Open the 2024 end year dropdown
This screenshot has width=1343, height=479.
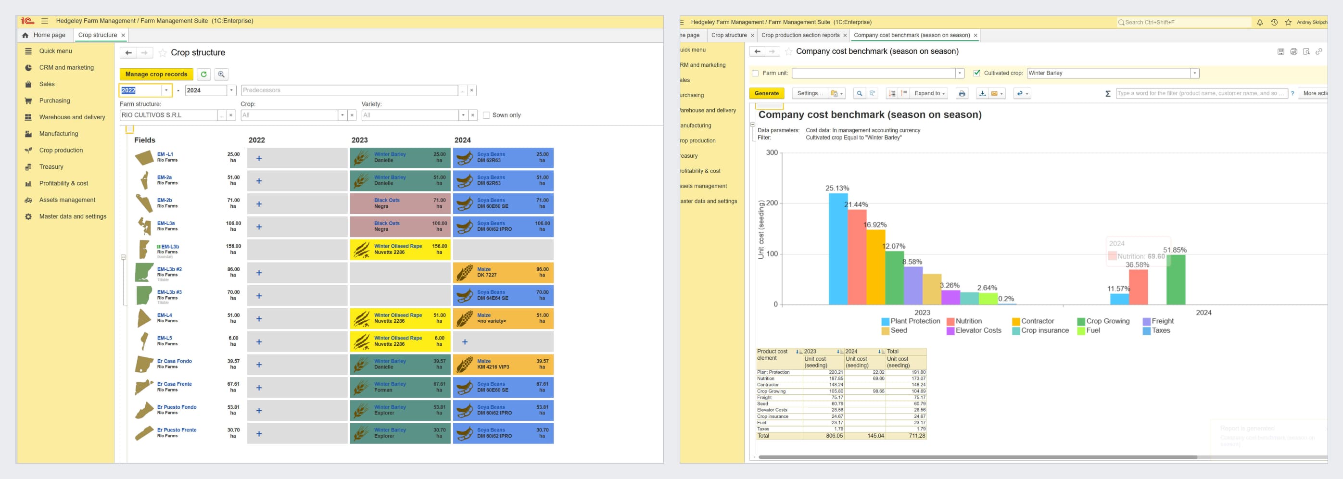tap(231, 90)
